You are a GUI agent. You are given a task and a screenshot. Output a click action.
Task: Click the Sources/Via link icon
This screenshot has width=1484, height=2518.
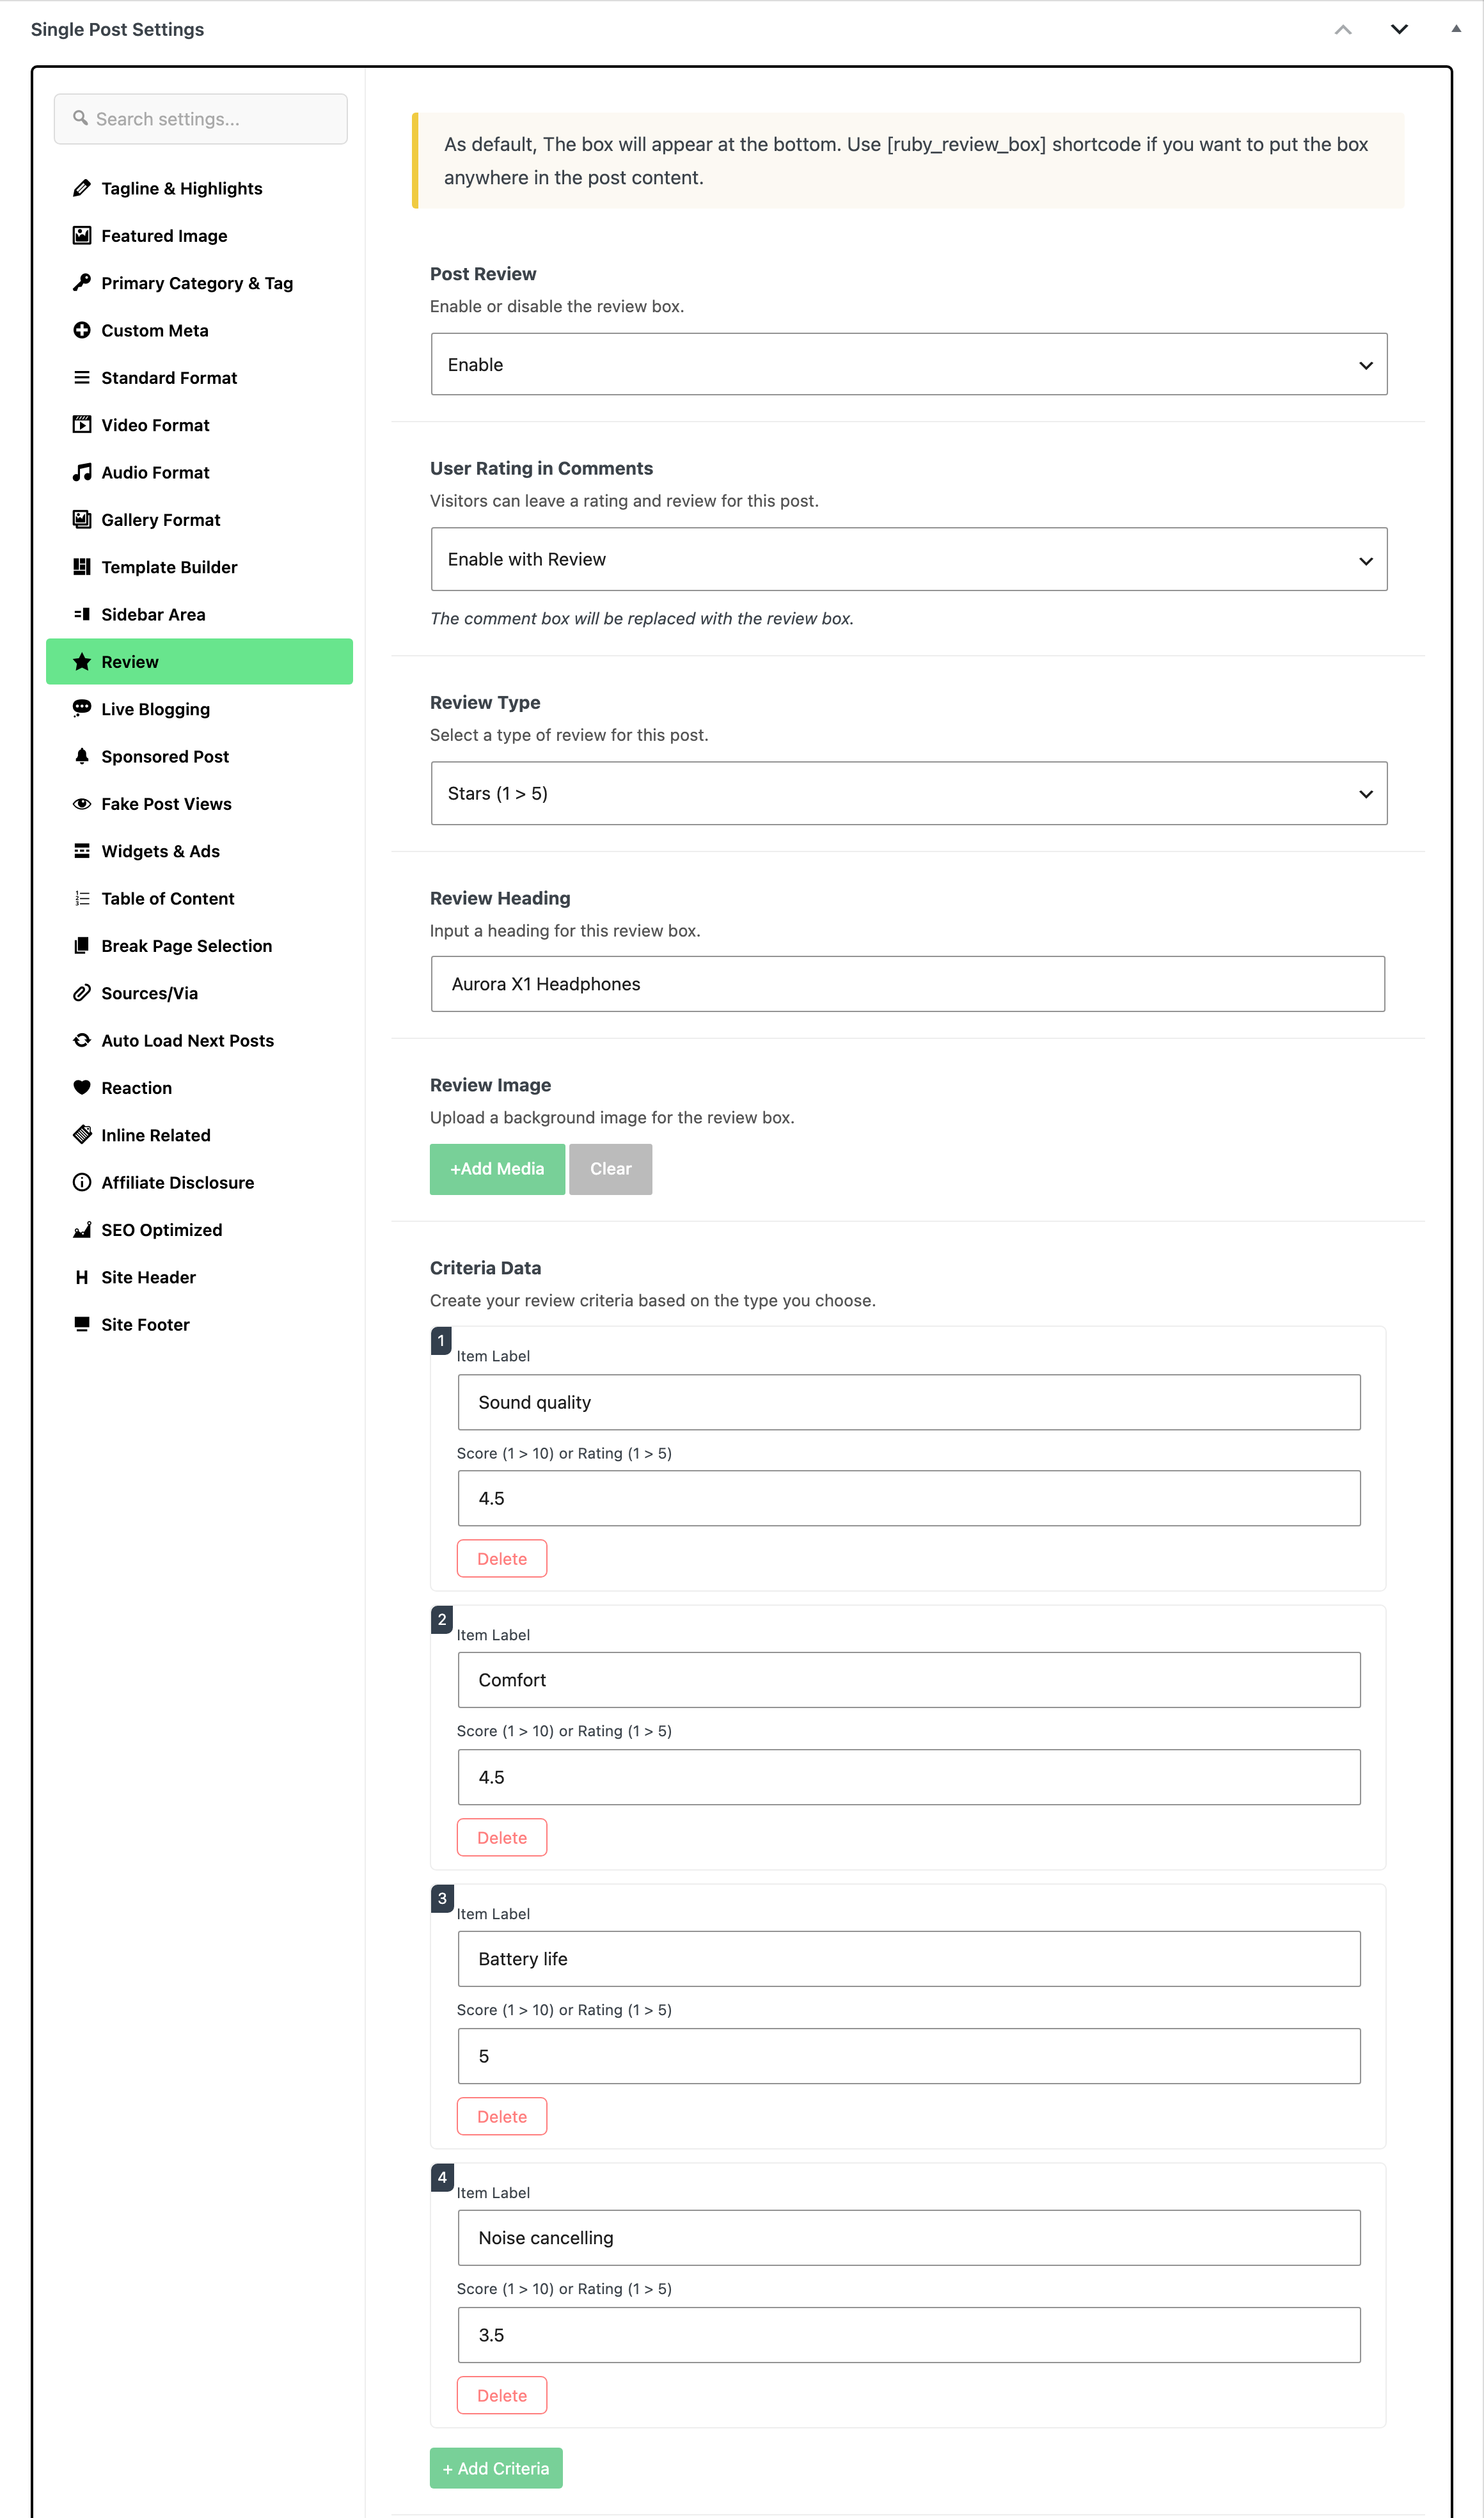click(82, 993)
